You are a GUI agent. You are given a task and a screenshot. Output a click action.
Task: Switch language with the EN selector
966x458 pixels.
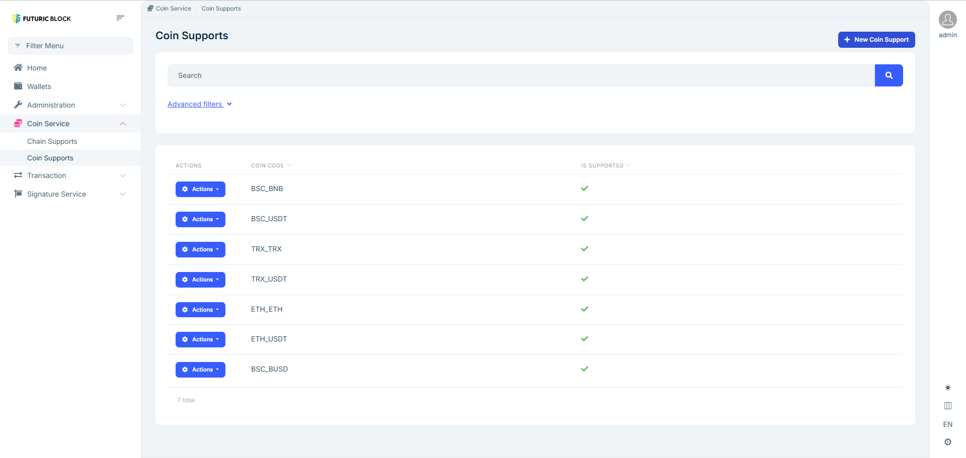[x=947, y=424]
